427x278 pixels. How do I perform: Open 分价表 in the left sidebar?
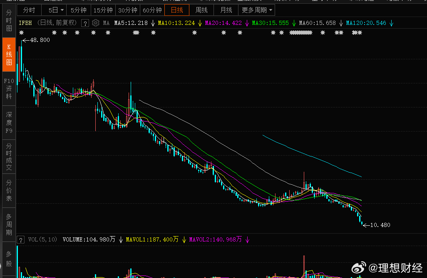coord(9,190)
